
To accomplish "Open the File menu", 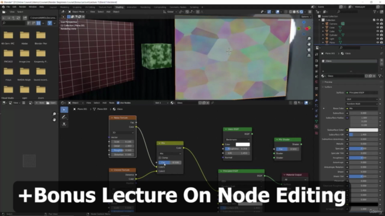I will pos(8,7).
